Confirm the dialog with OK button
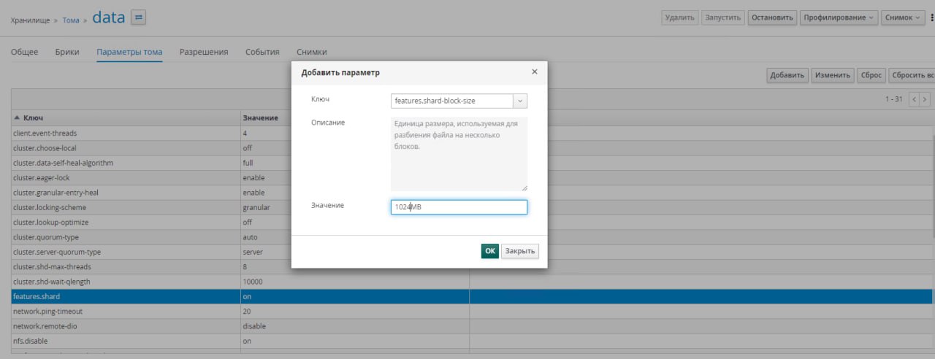This screenshot has width=935, height=359. click(x=489, y=251)
